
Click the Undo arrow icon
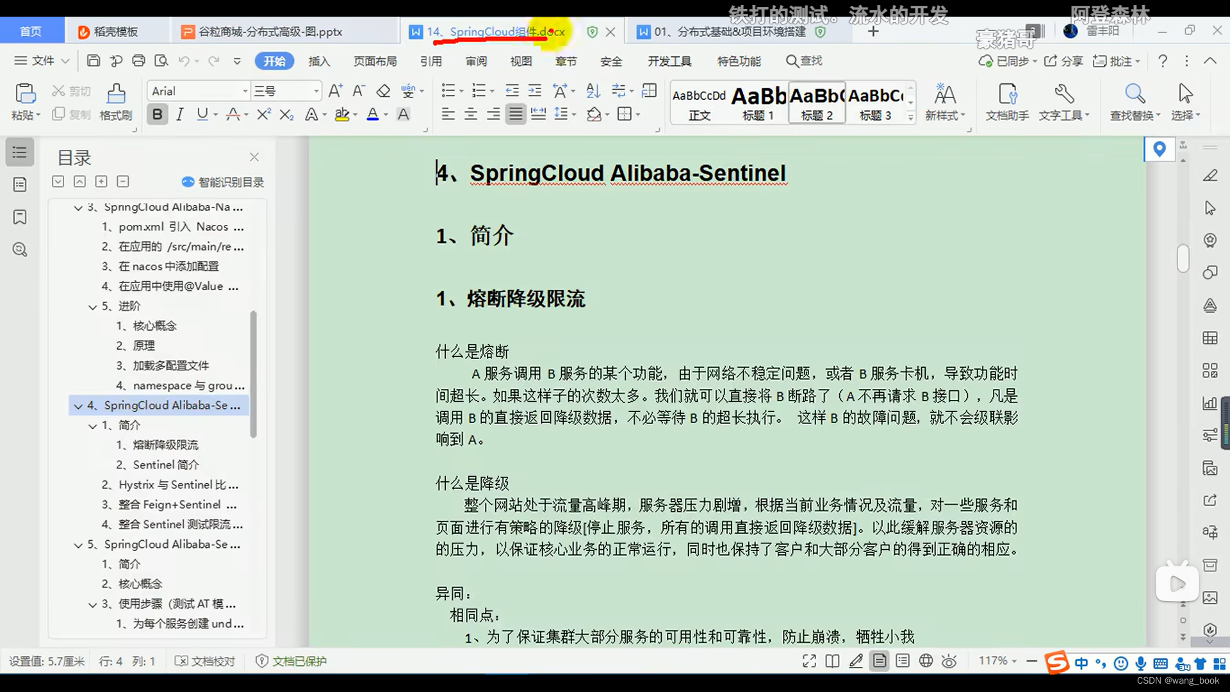click(184, 61)
